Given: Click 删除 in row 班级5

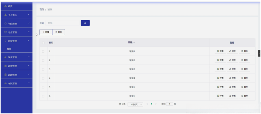Looking at the screenshot, I should tap(244, 87).
